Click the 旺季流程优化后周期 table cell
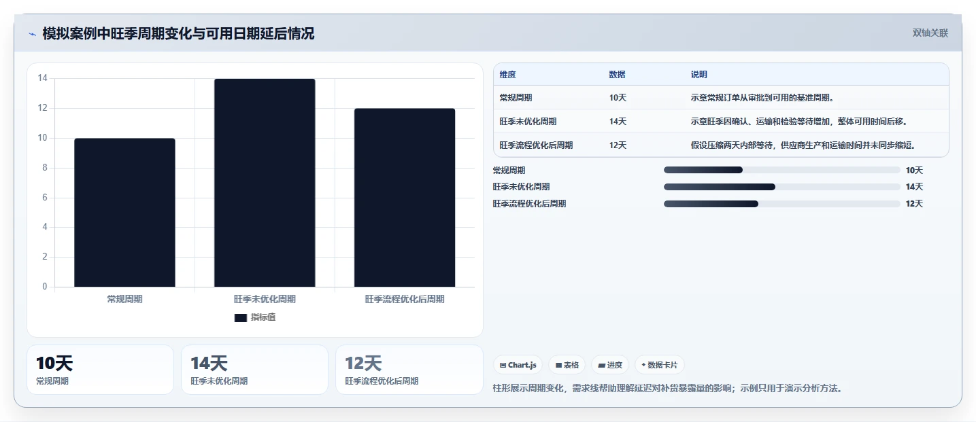 pos(536,145)
